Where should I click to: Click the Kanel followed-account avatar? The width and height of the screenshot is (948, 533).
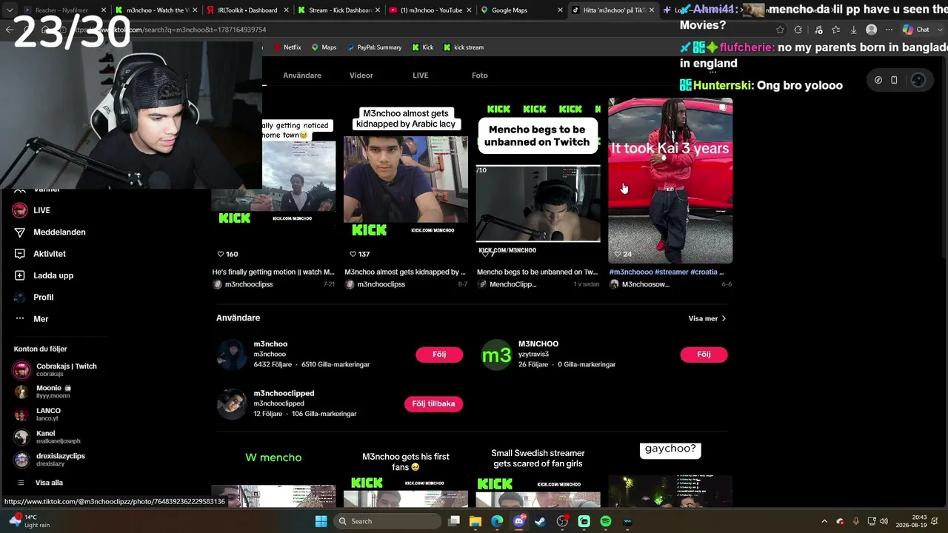click(22, 437)
